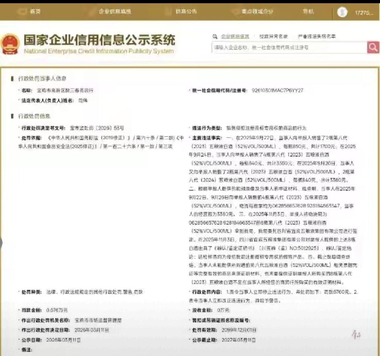This screenshot has height=356, width=380.
Task: Open the 企业信用信息 link
Action: click(x=235, y=36)
